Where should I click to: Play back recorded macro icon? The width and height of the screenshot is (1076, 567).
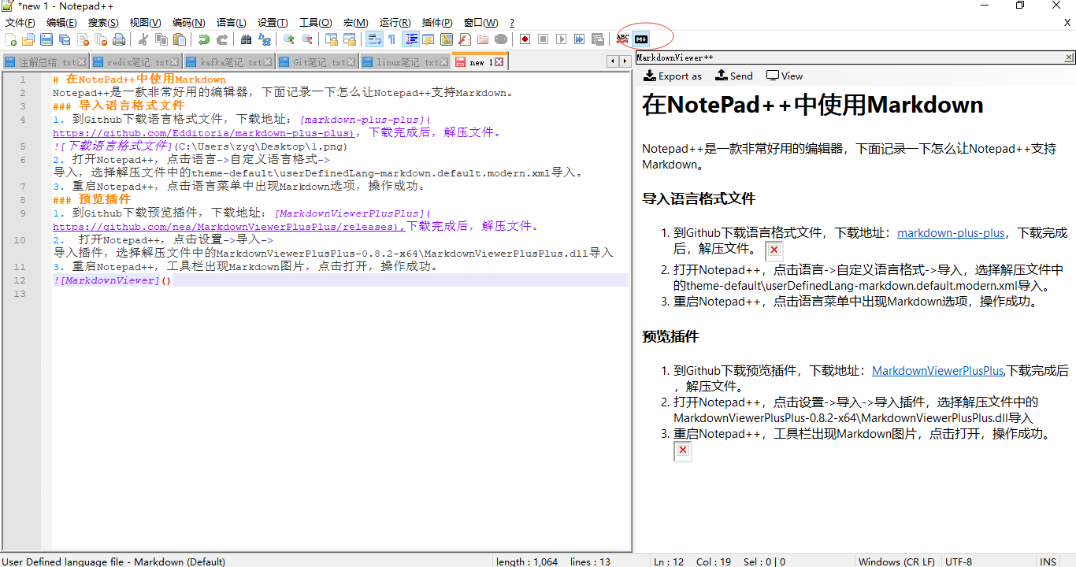click(x=561, y=39)
